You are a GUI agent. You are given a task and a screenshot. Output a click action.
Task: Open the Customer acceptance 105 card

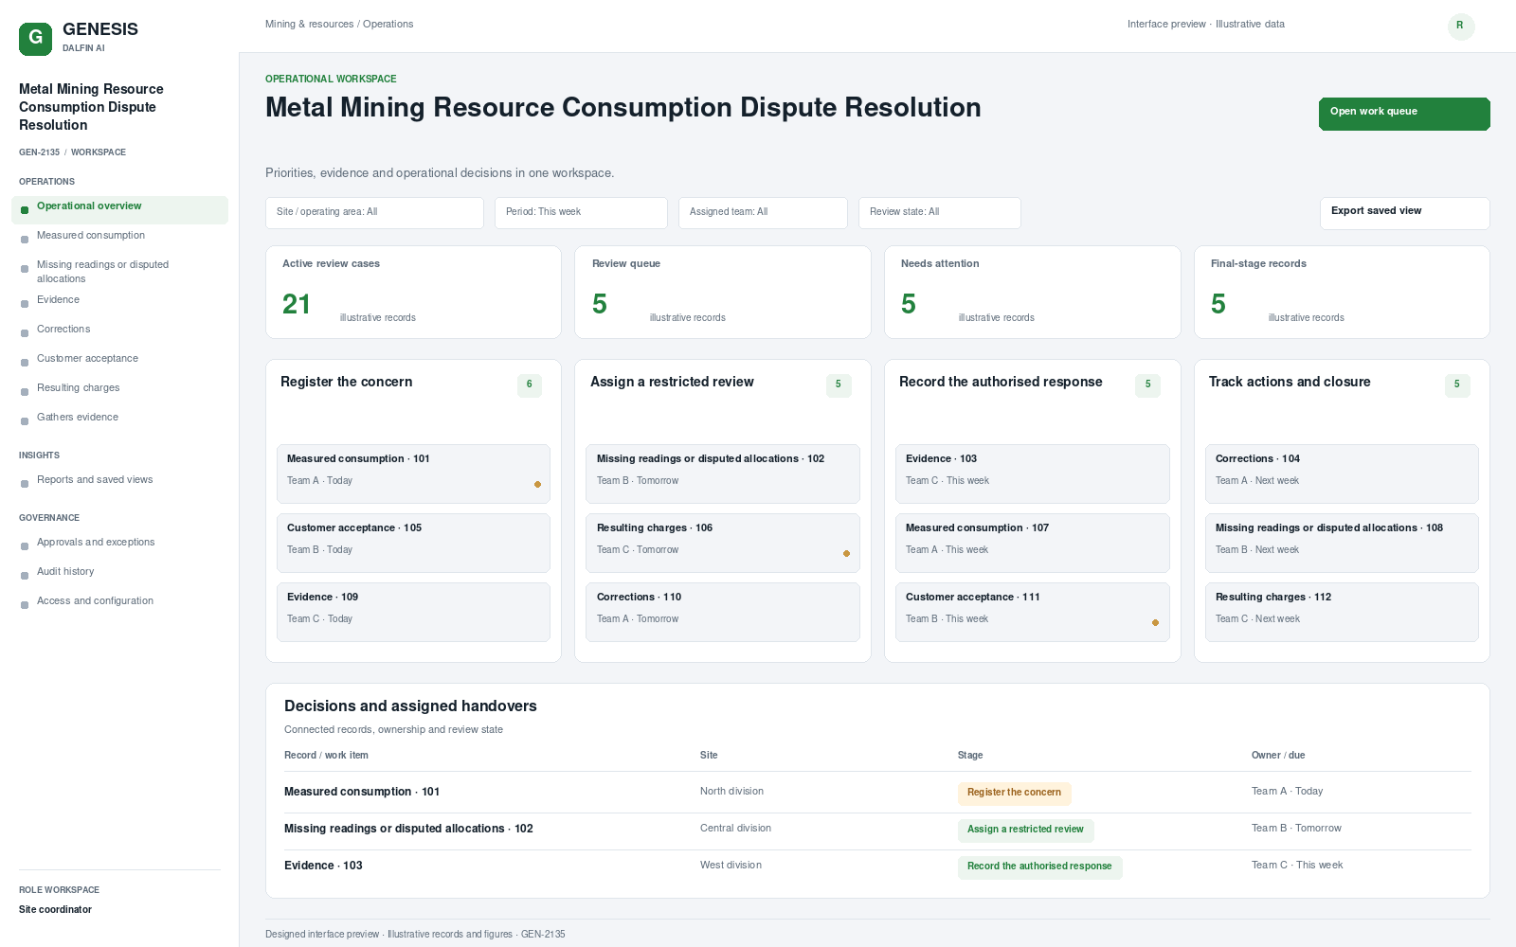click(x=413, y=543)
